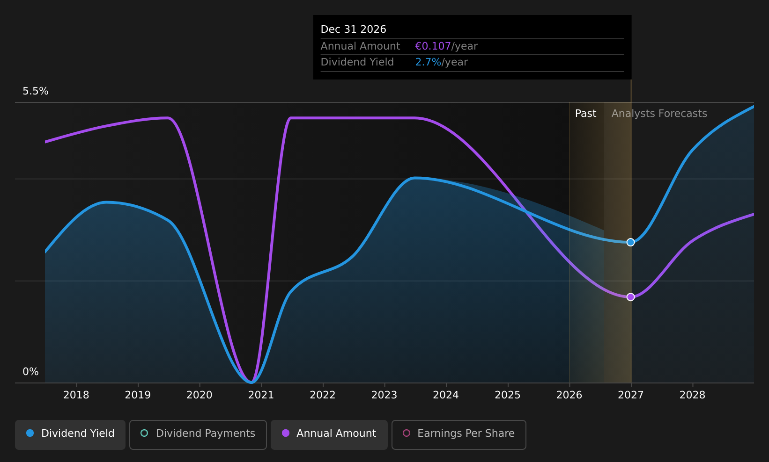This screenshot has height=462, width=769.
Task: Click the 2022 x-axis label
Action: click(323, 395)
